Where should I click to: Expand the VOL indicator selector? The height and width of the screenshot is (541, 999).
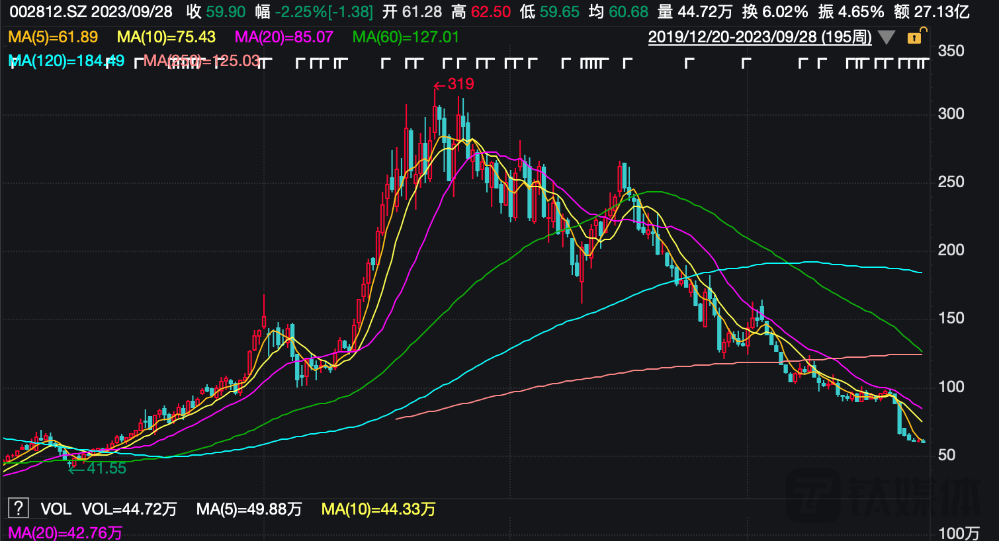[56, 509]
